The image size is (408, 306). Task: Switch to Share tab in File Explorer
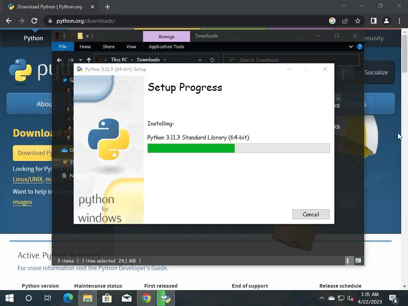(108, 47)
